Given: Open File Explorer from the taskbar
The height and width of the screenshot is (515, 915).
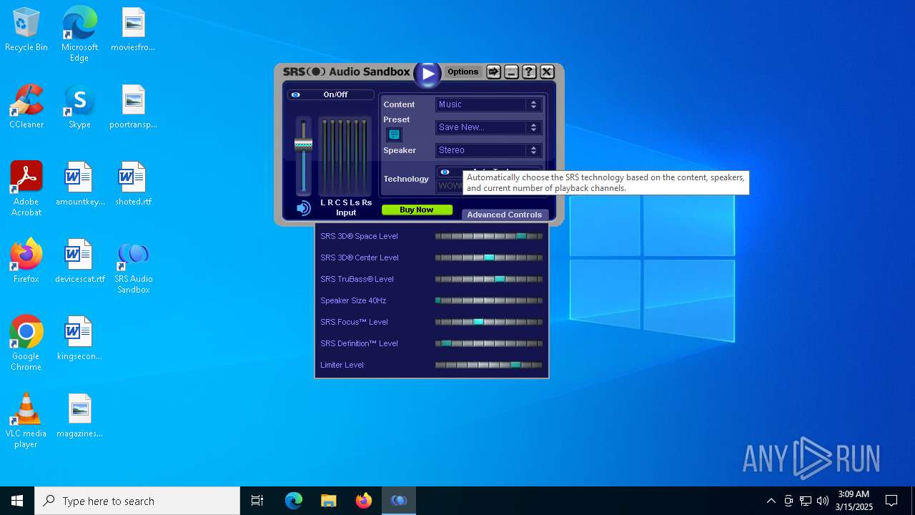Looking at the screenshot, I should click(x=328, y=501).
